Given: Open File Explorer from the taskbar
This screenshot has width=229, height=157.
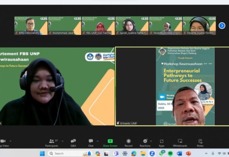Looking at the screenshot, I should (x=143, y=153).
